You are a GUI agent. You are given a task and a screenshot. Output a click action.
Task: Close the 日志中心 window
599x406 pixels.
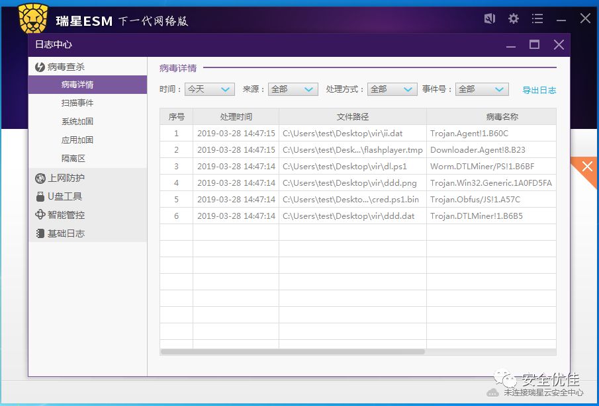[559, 45]
